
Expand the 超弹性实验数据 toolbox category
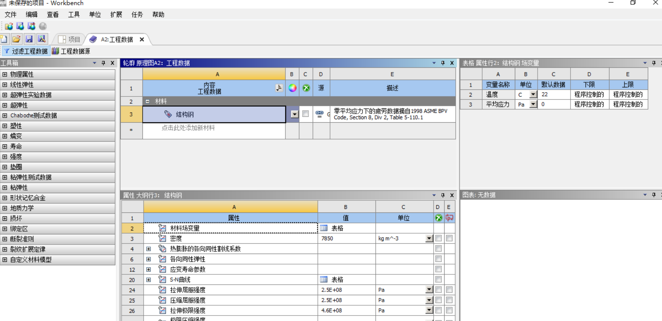coord(5,95)
